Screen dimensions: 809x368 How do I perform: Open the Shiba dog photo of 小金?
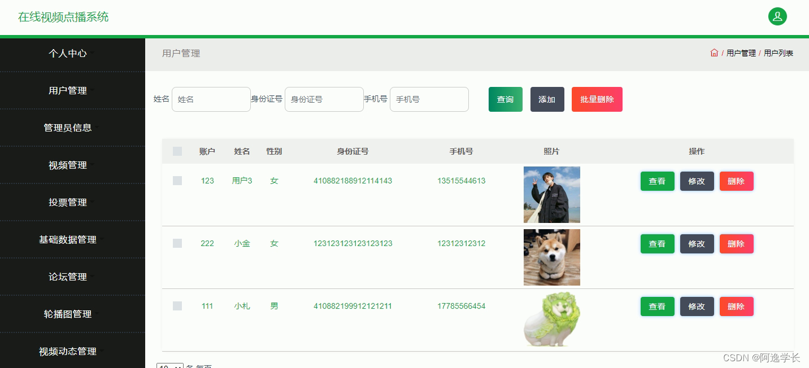pyautogui.click(x=552, y=257)
